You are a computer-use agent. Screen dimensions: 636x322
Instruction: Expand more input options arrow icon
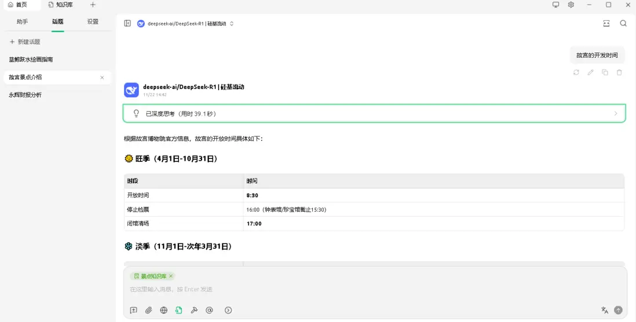[x=228, y=310]
